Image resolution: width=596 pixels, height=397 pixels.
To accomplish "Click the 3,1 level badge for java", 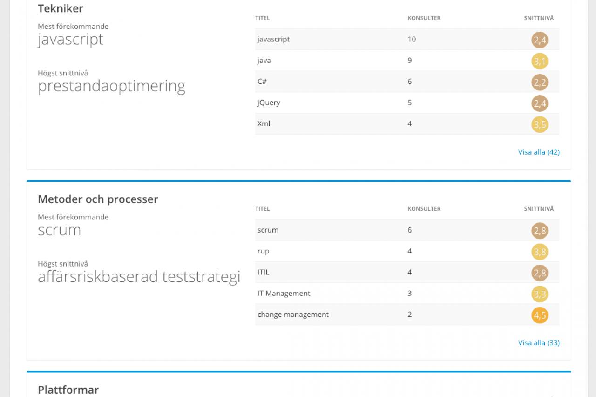I will [x=540, y=61].
